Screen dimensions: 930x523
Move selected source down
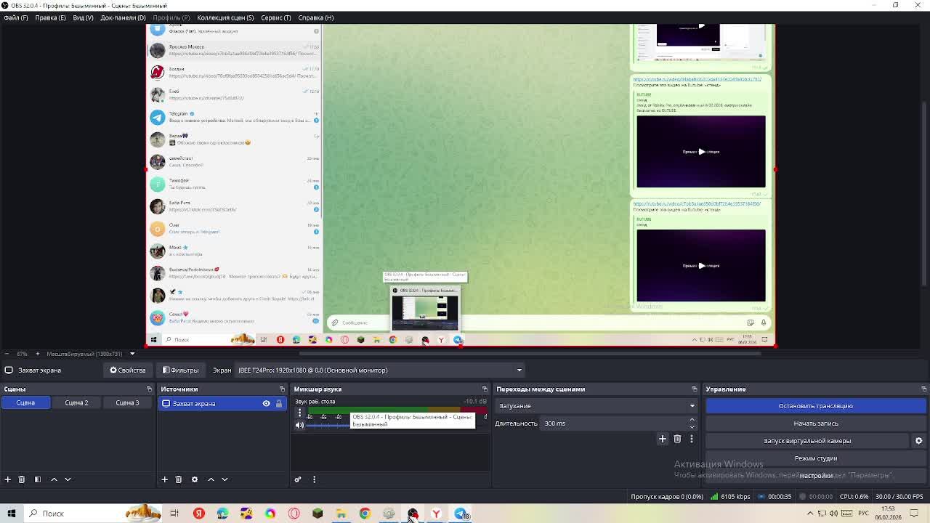(225, 479)
